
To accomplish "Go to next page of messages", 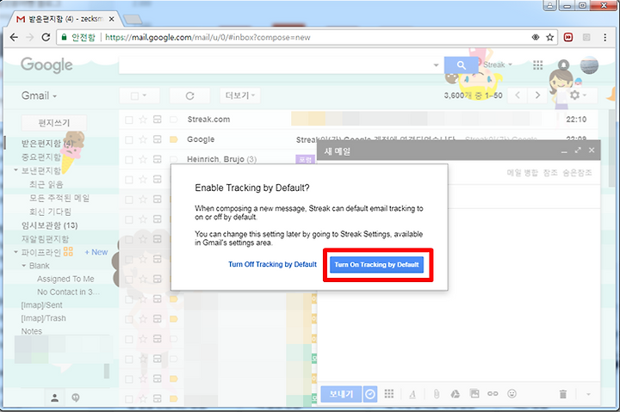I will tap(537, 95).
